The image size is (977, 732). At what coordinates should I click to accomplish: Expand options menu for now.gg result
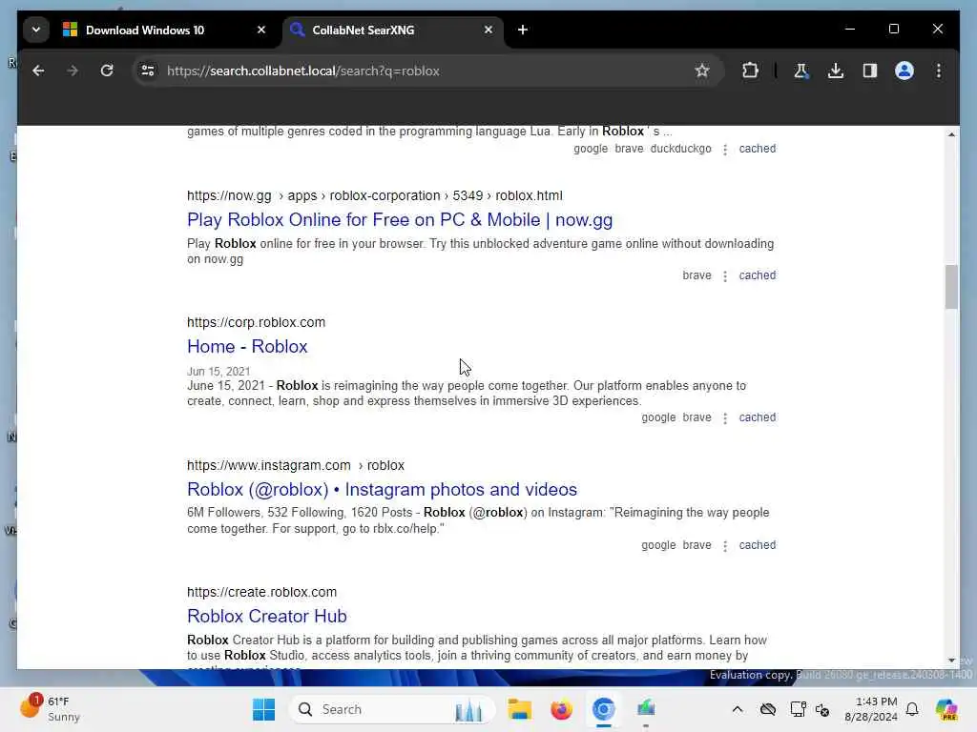(x=725, y=275)
